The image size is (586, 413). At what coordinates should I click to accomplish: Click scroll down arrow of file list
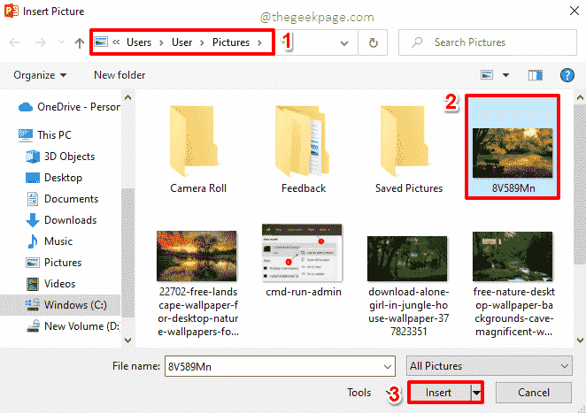(x=580, y=340)
